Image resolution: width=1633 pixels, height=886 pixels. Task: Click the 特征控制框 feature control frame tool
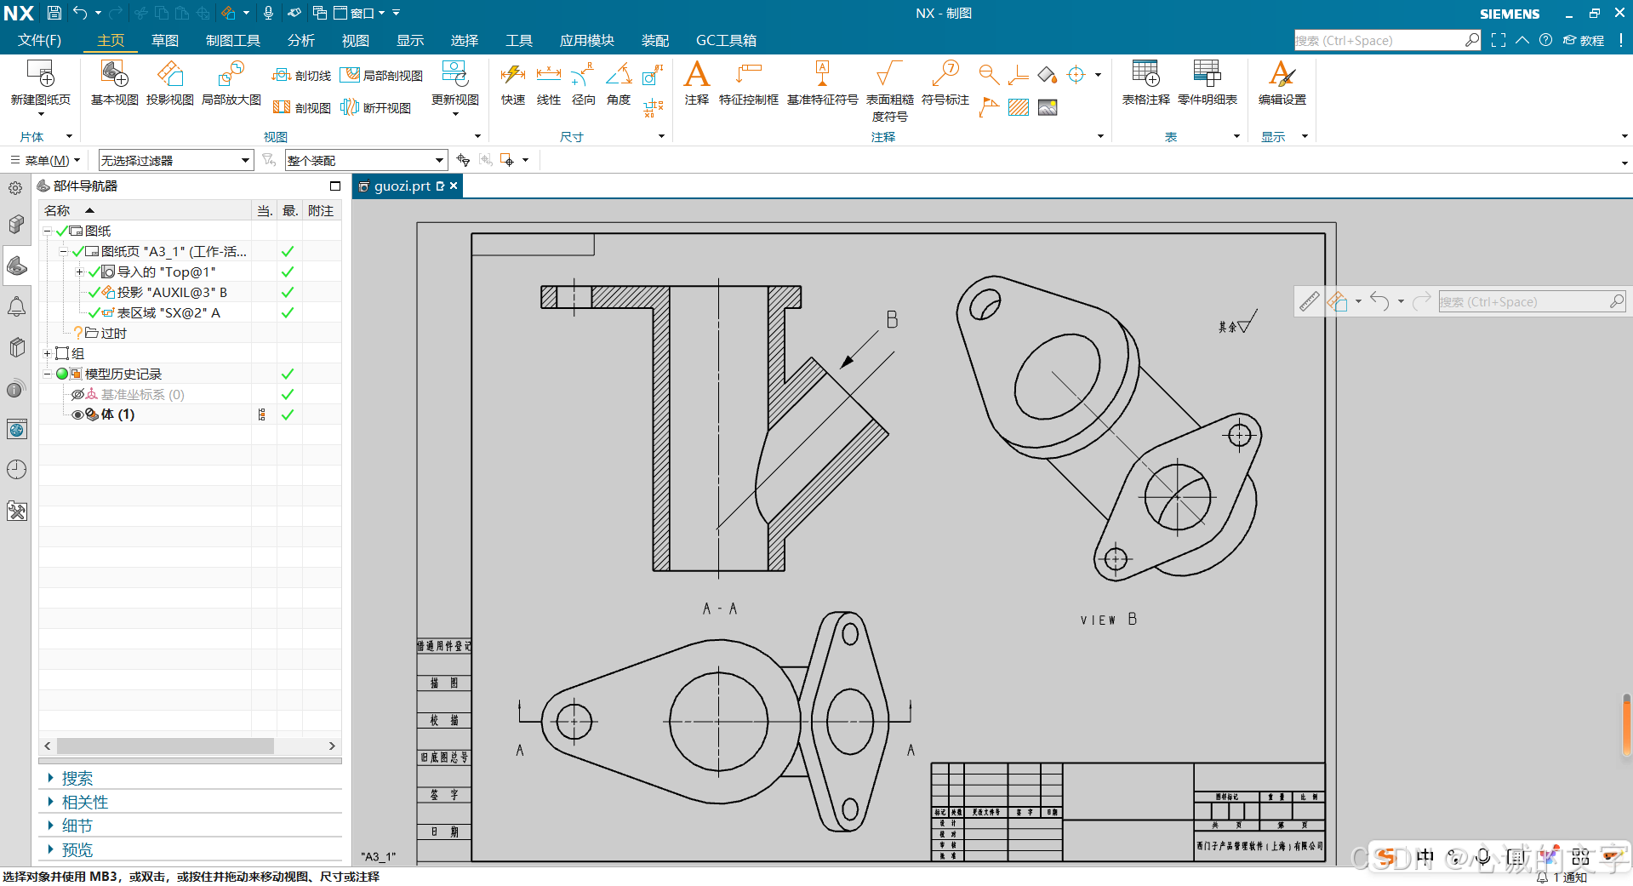point(748,83)
